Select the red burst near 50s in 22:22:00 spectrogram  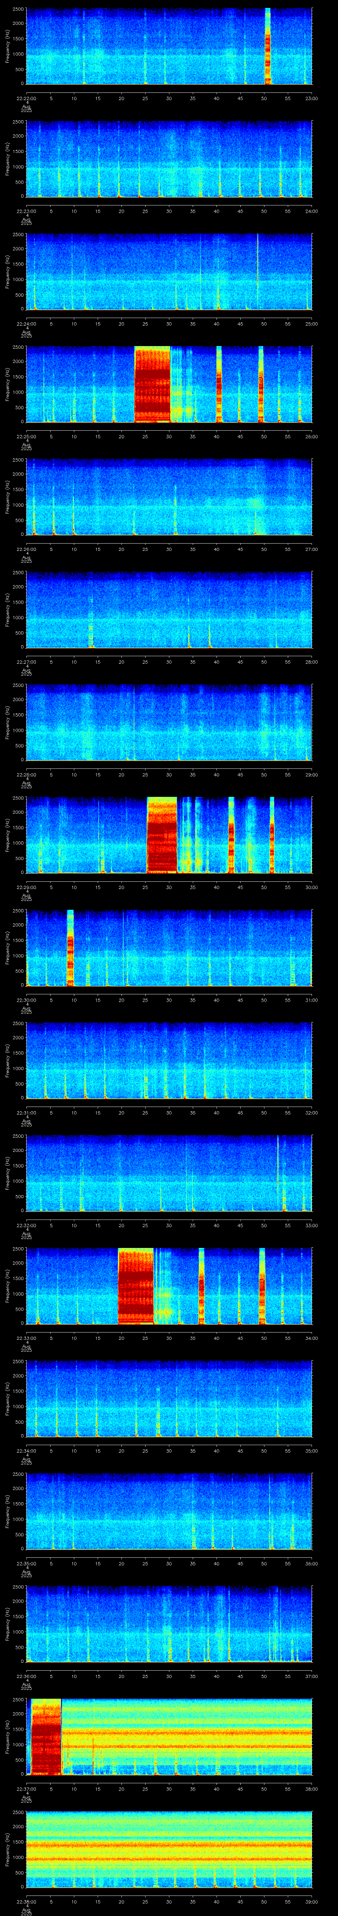[x=267, y=46]
